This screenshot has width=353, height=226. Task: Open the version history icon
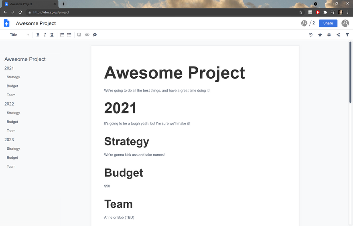310,35
